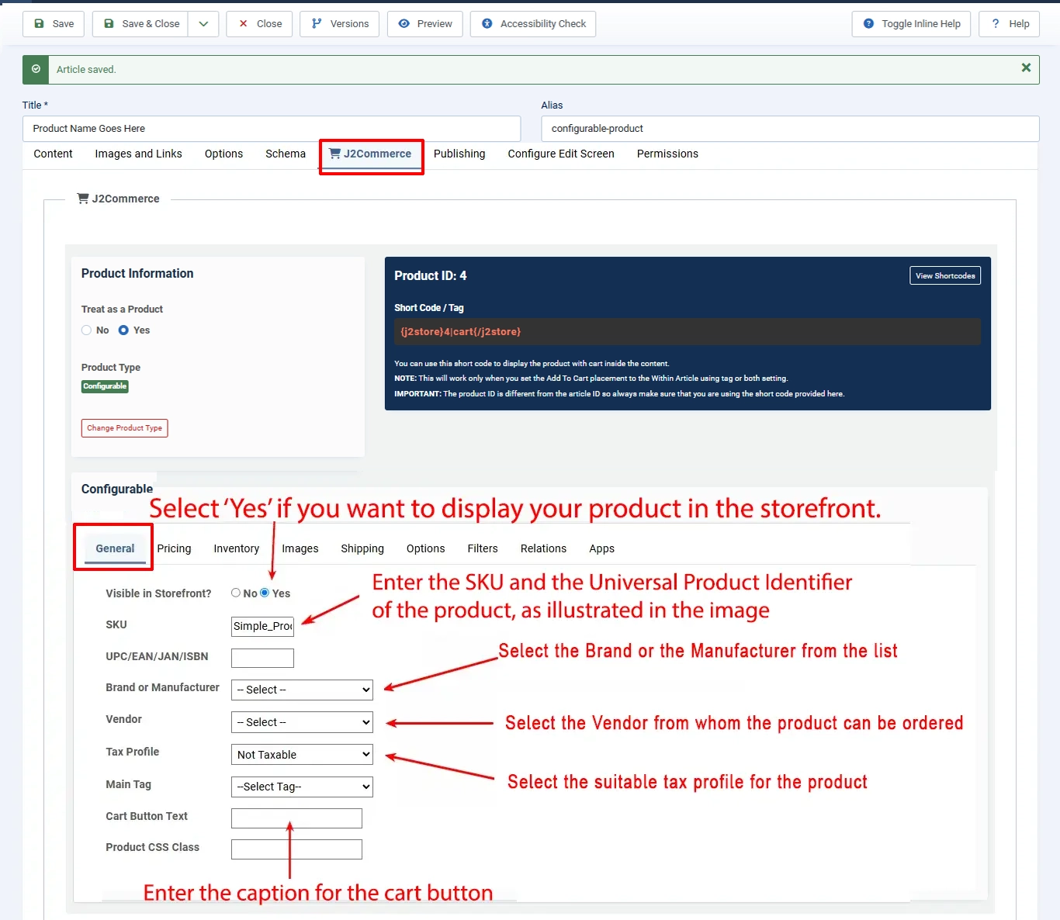This screenshot has height=920, width=1060.
Task: Open the Main Tag dropdown
Action: point(302,787)
